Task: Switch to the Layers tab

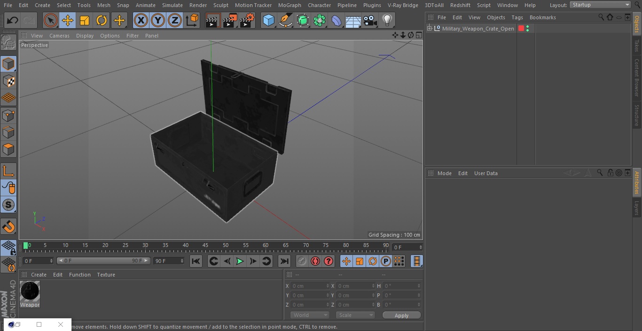Action: click(637, 208)
